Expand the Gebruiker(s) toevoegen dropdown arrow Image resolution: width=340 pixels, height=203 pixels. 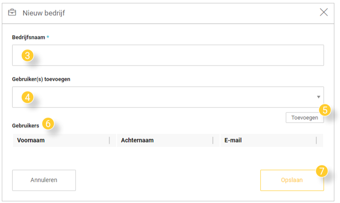point(318,97)
